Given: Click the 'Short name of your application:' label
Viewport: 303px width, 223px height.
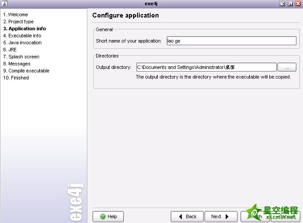Looking at the screenshot, I should tap(129, 41).
